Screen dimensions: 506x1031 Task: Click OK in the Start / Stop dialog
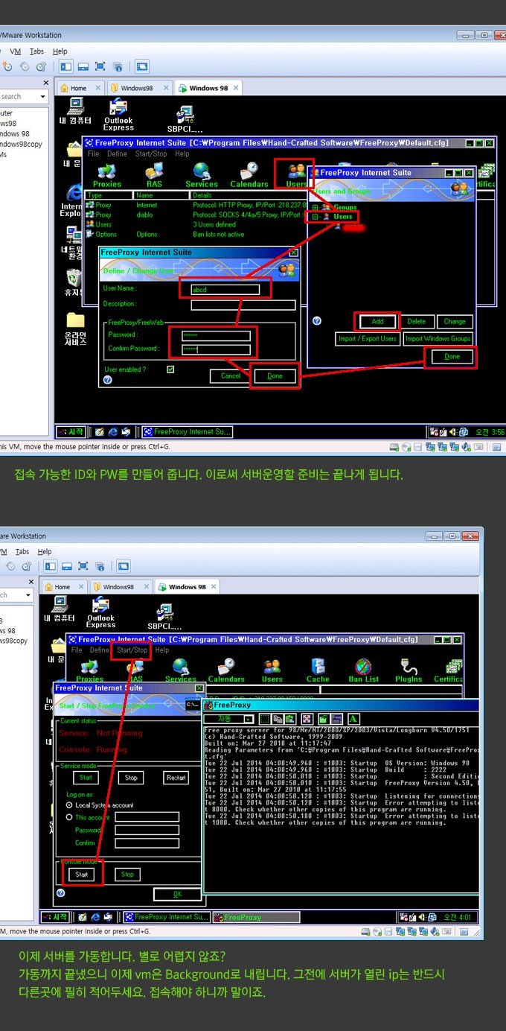177,894
